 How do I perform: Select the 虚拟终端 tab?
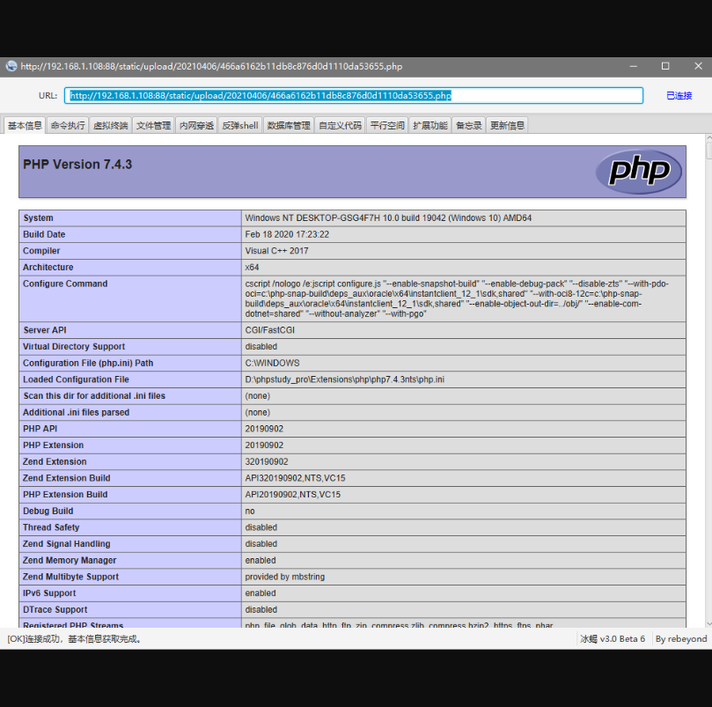[x=111, y=126]
